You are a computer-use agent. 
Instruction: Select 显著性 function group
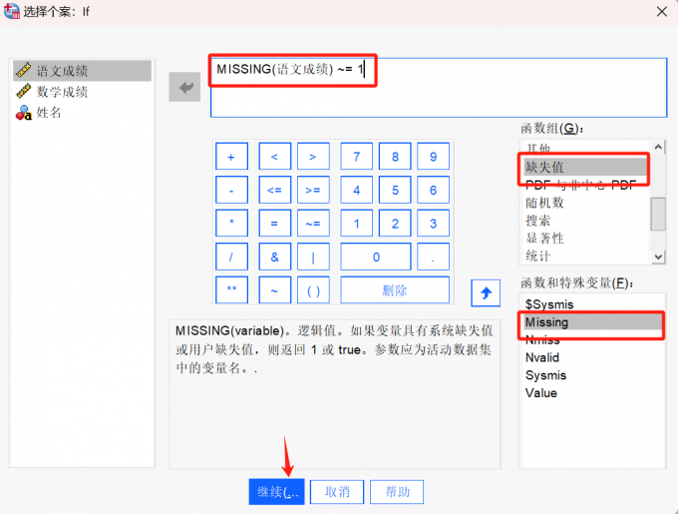coord(586,238)
